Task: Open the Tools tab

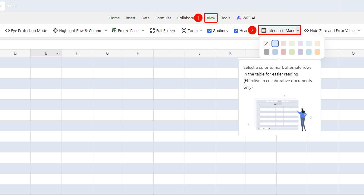Action: (x=226, y=18)
